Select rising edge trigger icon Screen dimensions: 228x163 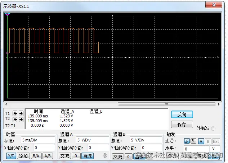(187, 141)
